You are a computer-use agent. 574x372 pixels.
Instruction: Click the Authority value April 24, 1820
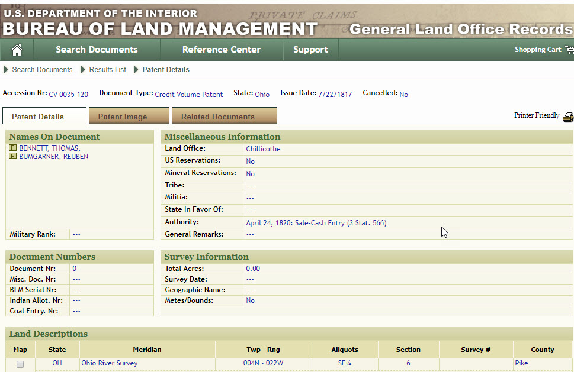(316, 222)
